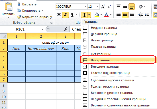Toggle underline formatting Ч
The width and height of the screenshot is (157, 109).
tap(72, 15)
